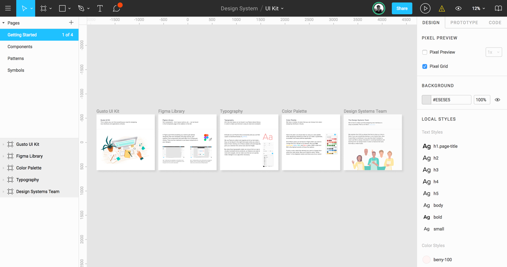Disable the Pixel Grid checkbox
Viewport: 507px width, 267px height.
[425, 66]
